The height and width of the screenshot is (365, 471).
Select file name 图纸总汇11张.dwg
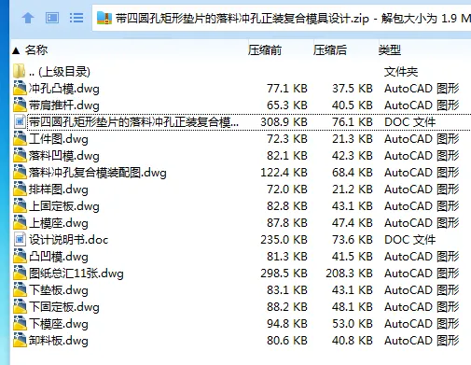pos(76,274)
